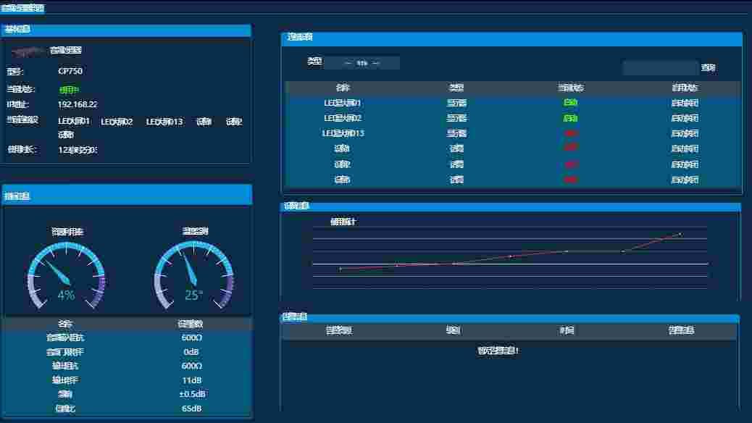
Task: Click the IP address 192.168.22
Action: click(x=78, y=104)
